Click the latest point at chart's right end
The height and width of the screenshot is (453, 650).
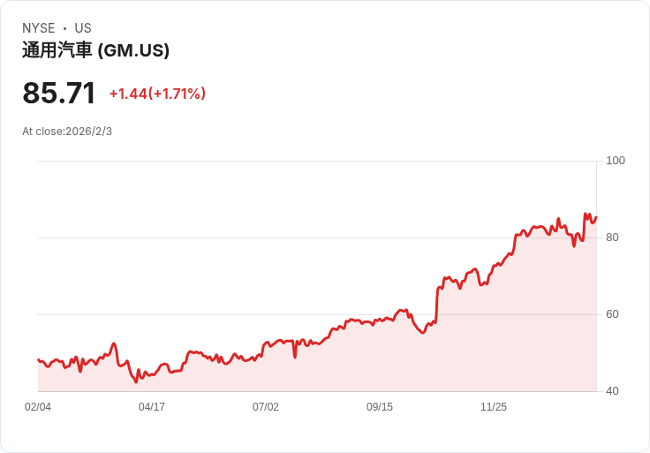[x=596, y=216]
